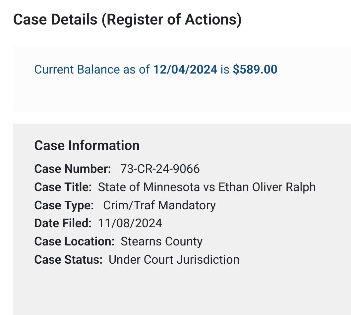The height and width of the screenshot is (315, 351).
Task: Select the filed date 11/08/2024
Action: coord(130,223)
